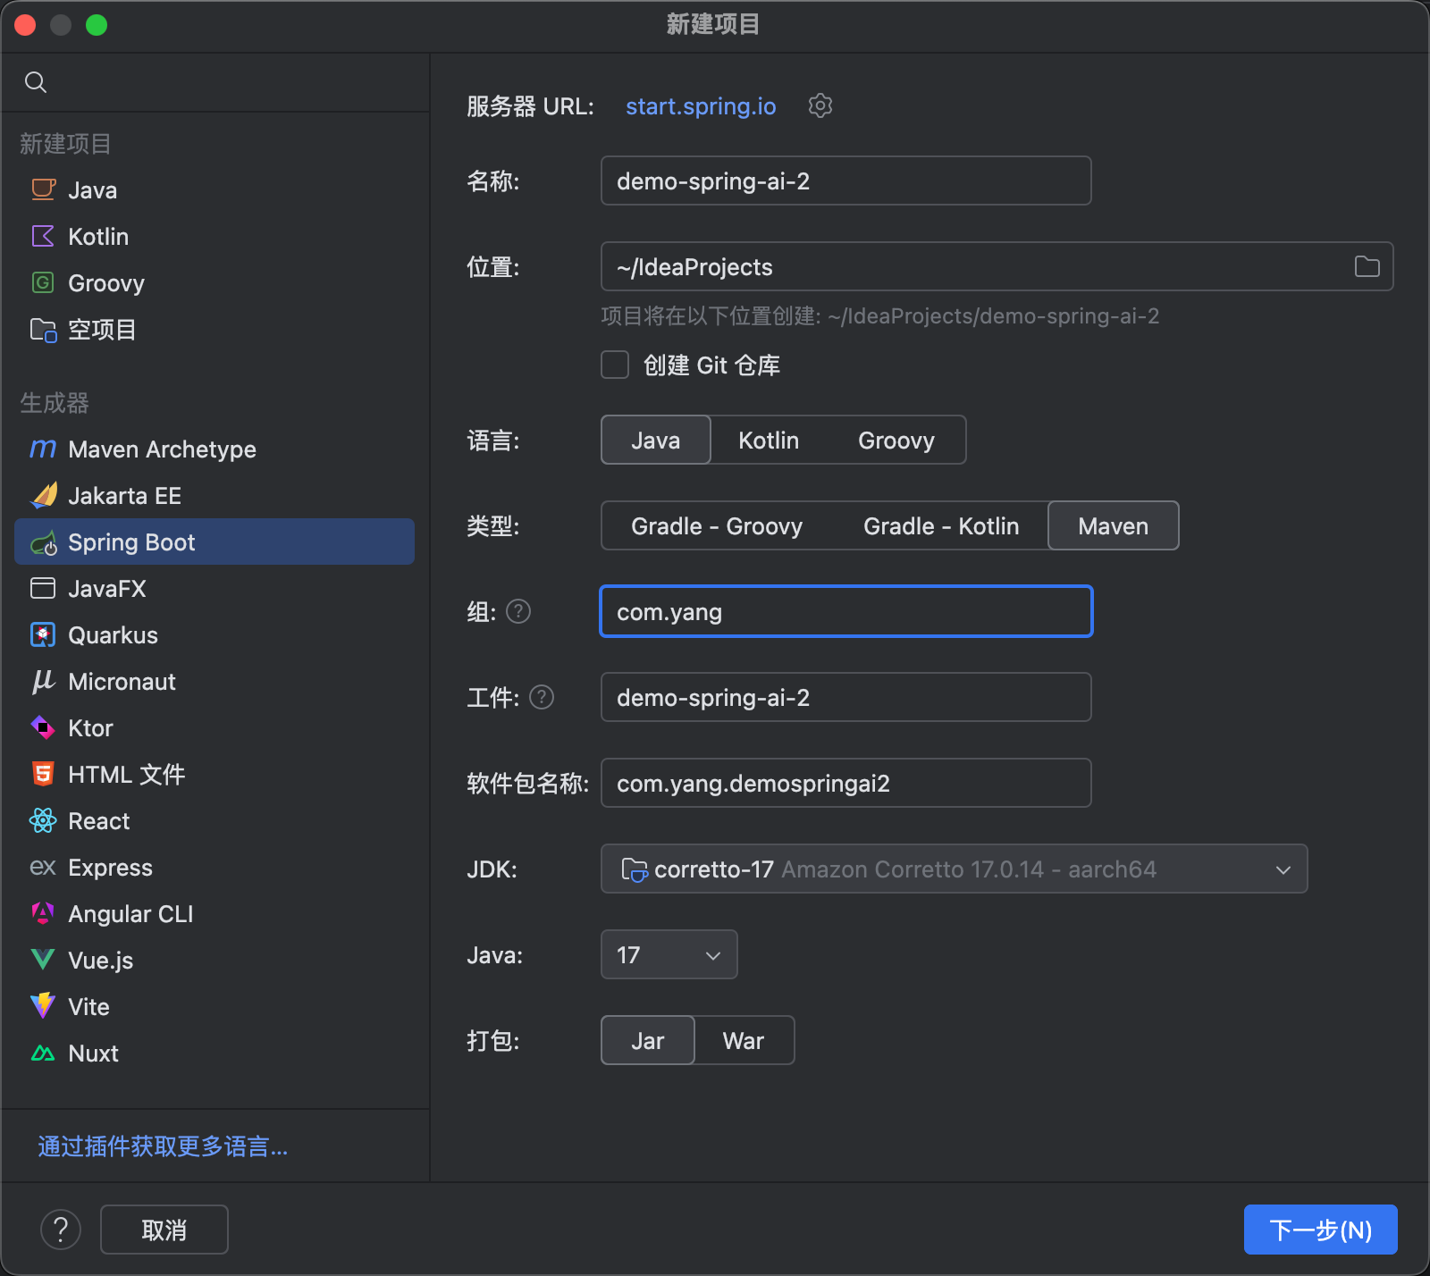The width and height of the screenshot is (1430, 1276).
Task: Click the Angular CLI icon
Action: coord(43,913)
